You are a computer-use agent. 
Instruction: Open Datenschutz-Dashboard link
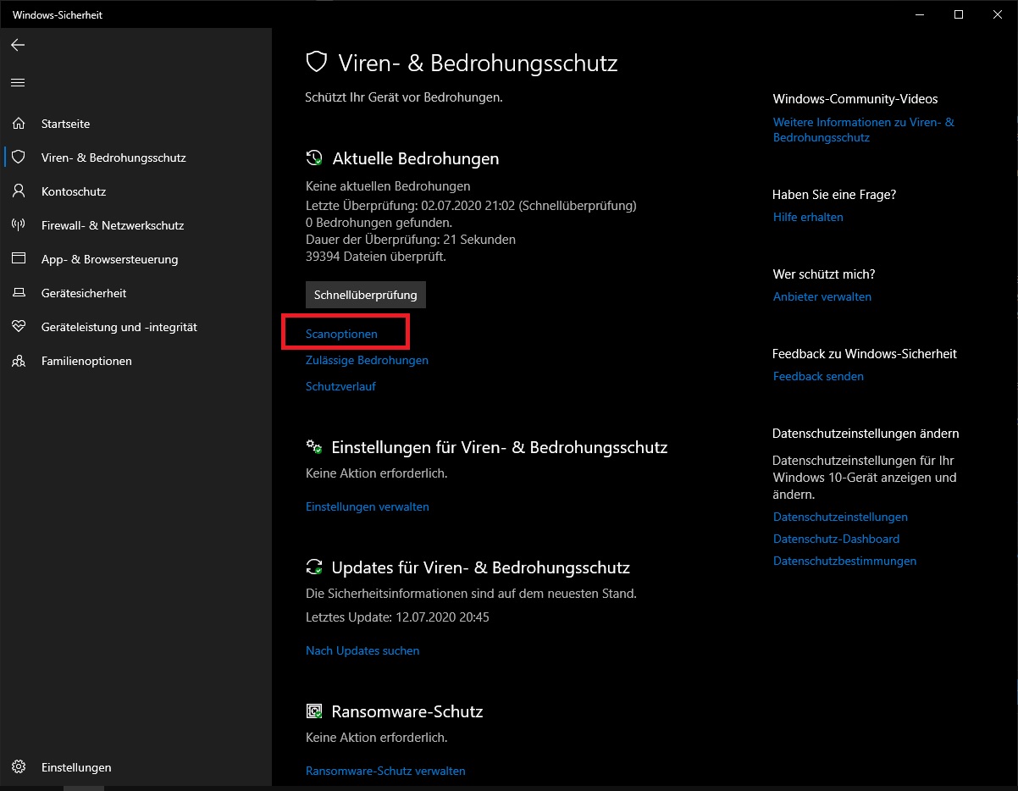point(836,539)
